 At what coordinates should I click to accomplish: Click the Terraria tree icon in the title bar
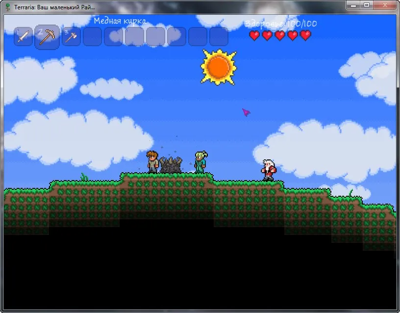pos(8,7)
